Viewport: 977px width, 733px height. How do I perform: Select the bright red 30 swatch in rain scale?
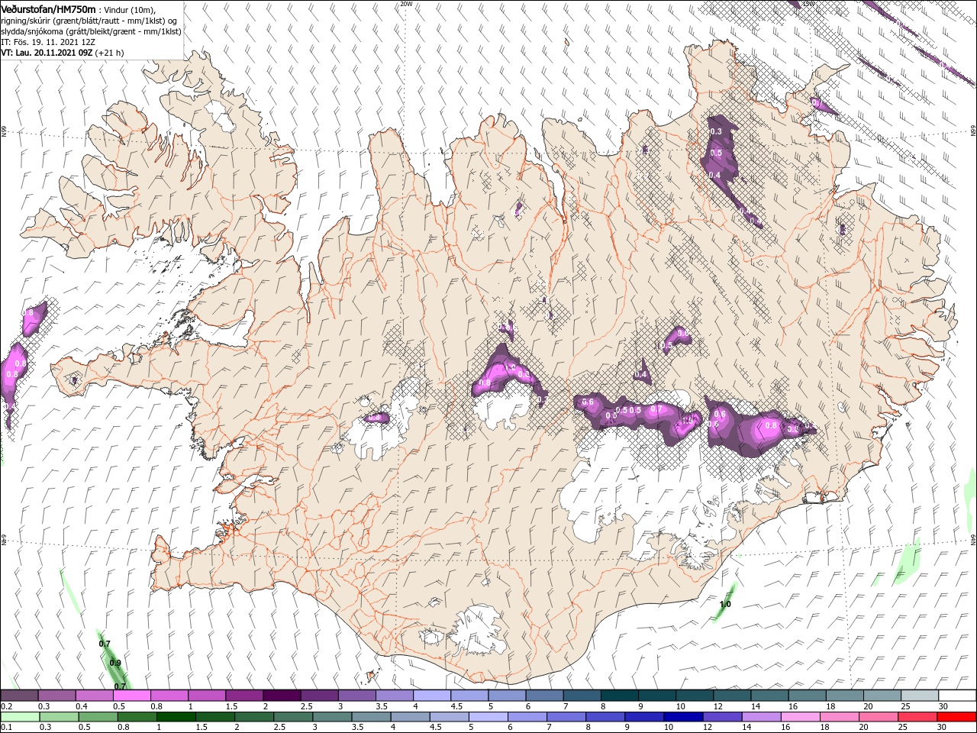click(x=957, y=717)
